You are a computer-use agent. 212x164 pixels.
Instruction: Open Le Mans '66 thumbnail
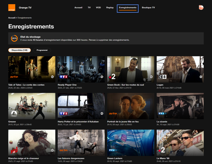(x=180, y=143)
